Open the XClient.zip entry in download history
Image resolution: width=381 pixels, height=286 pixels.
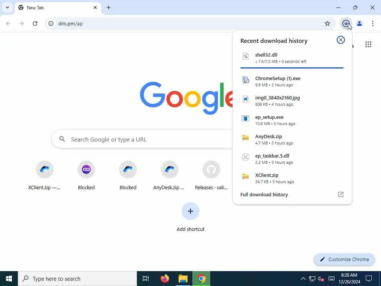pos(292,178)
